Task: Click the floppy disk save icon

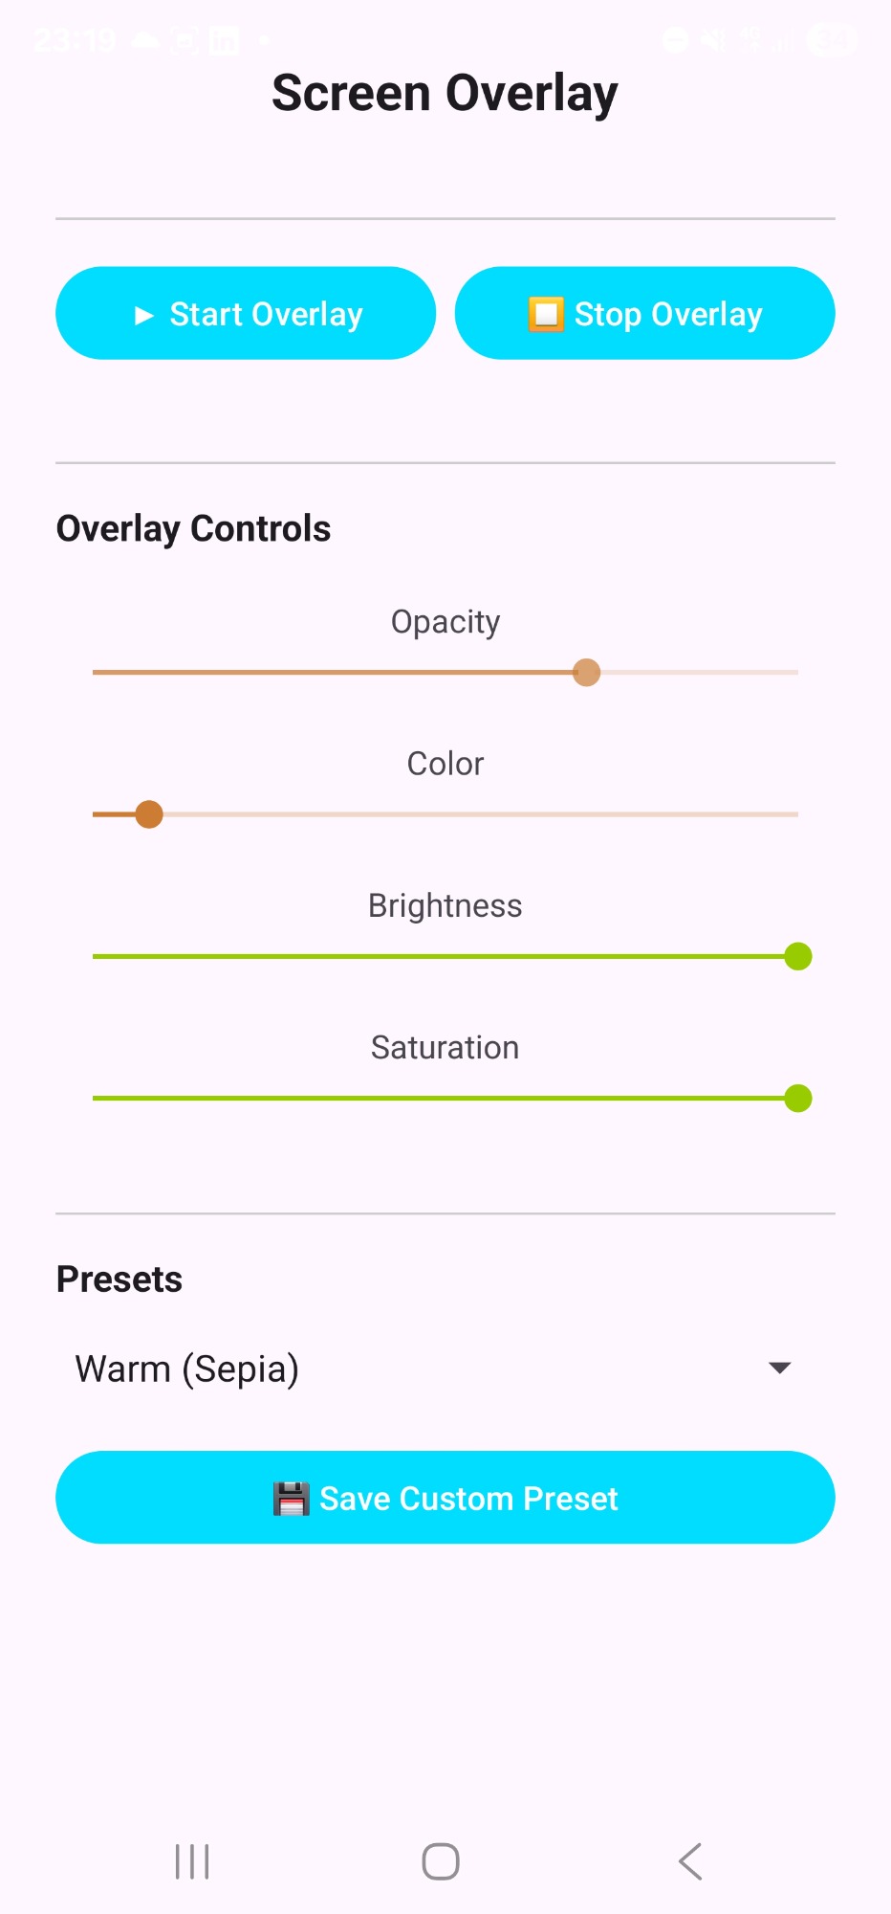Action: pyautogui.click(x=291, y=1499)
